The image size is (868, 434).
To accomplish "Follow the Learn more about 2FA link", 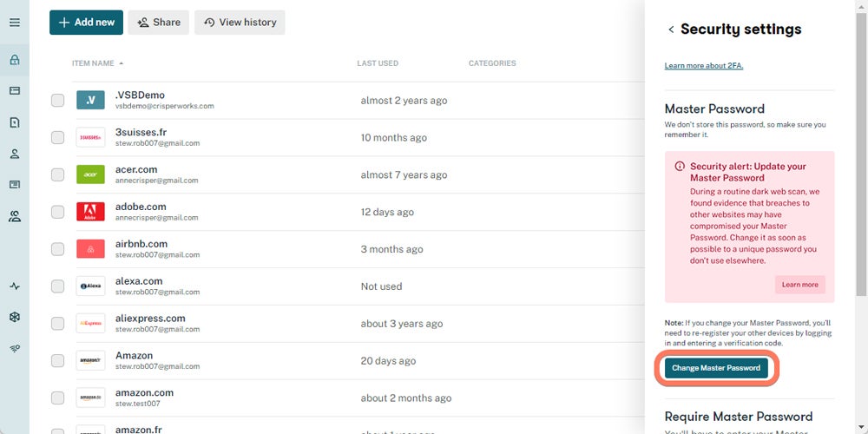I will [703, 66].
